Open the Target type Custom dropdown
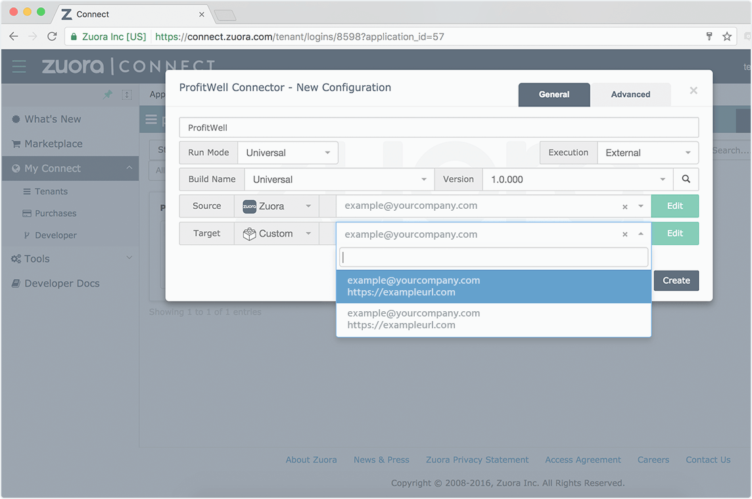 tap(277, 234)
